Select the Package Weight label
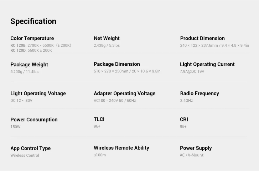 [29, 65]
